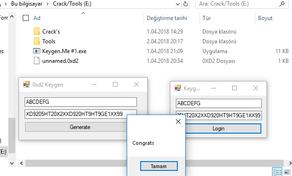Click the 1 KB size cell

(x=283, y=61)
